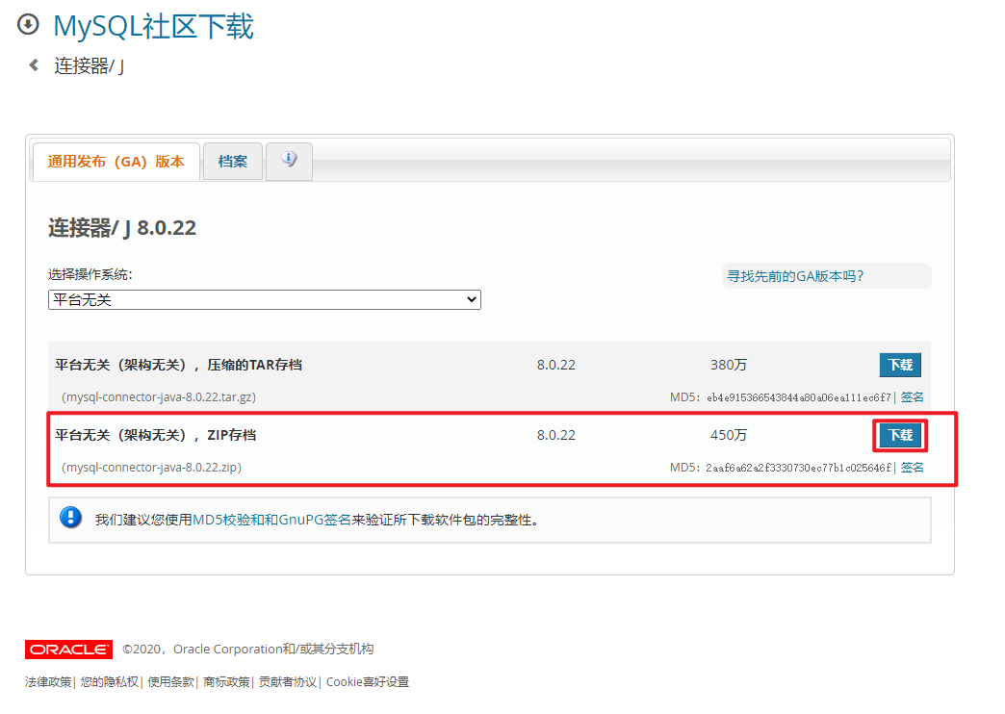Open the 档案 tab

point(233,162)
